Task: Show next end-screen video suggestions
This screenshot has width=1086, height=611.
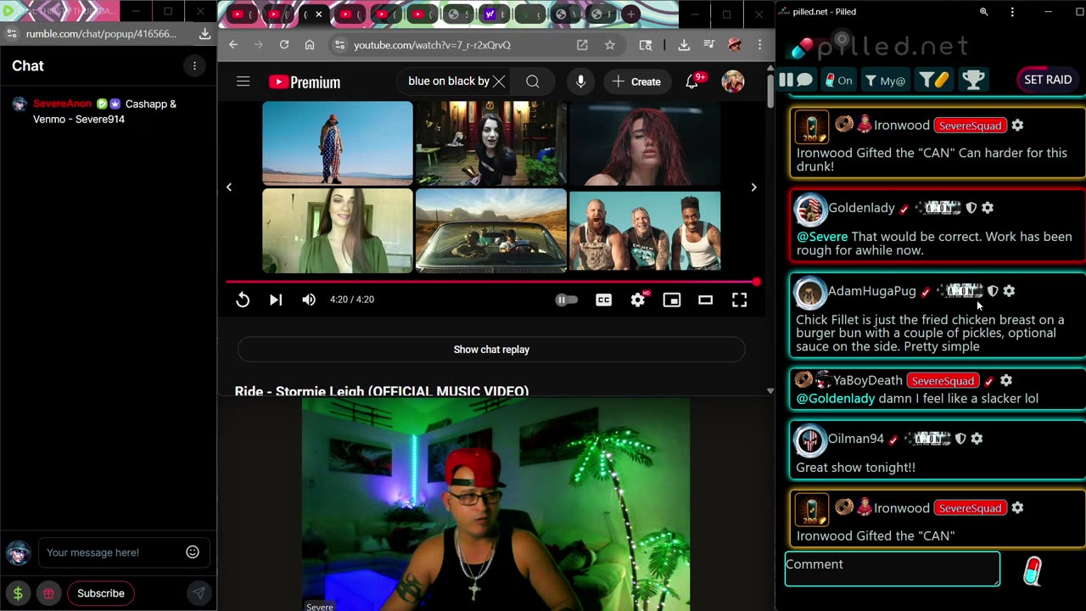Action: click(753, 188)
